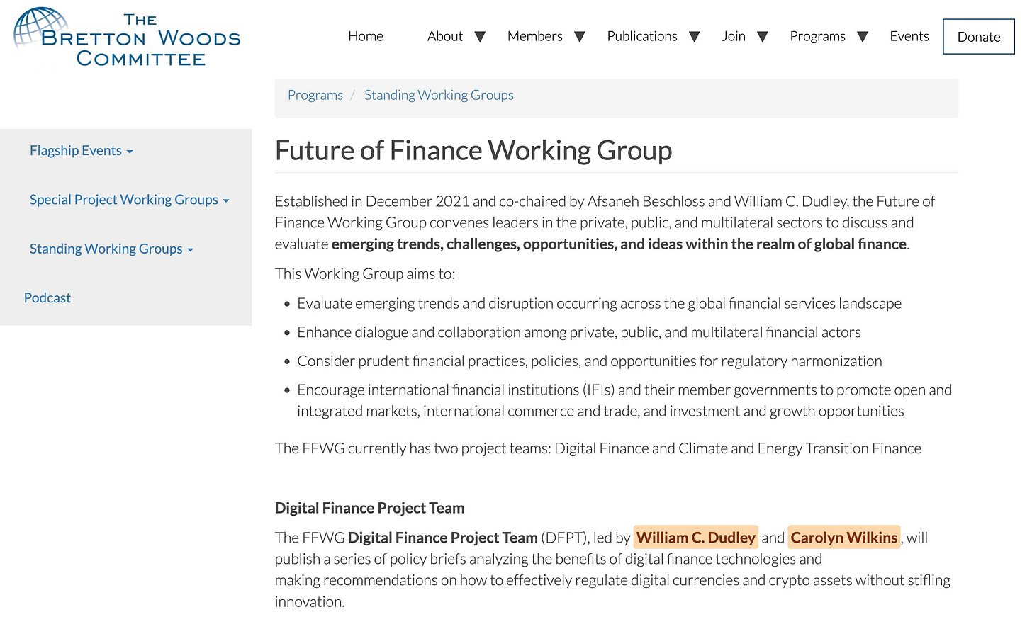Open the Members menu item
Screen dimensions: 1032x629
pyautogui.click(x=535, y=36)
